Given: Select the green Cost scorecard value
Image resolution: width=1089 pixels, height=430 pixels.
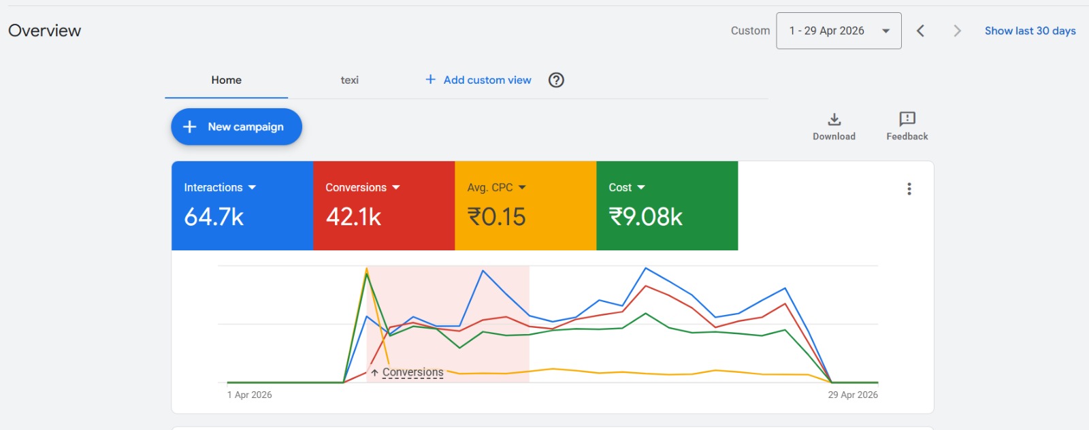Looking at the screenshot, I should pos(645,217).
